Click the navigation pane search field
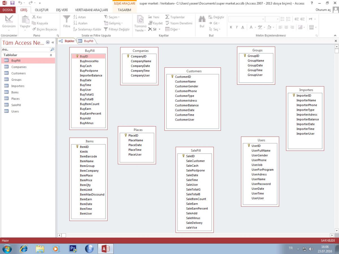Screen dimensions: 339x254 pos(25,49)
